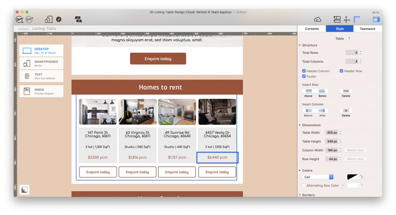
Task: Click the background layer icon at canvas corner
Action: pos(24,190)
